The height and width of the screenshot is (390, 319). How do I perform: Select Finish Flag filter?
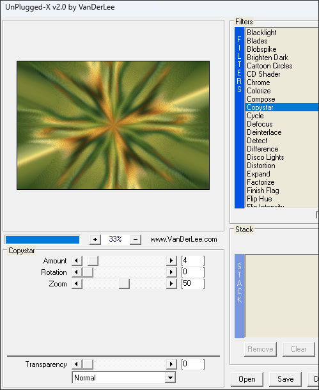(x=282, y=191)
